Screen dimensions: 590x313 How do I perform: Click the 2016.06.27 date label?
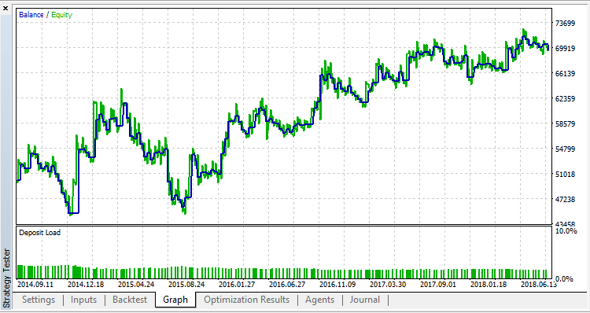pos(287,284)
